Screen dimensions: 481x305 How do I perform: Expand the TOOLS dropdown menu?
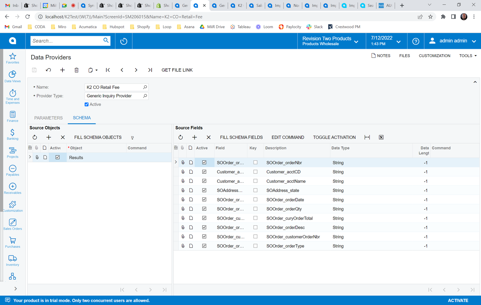coord(468,56)
